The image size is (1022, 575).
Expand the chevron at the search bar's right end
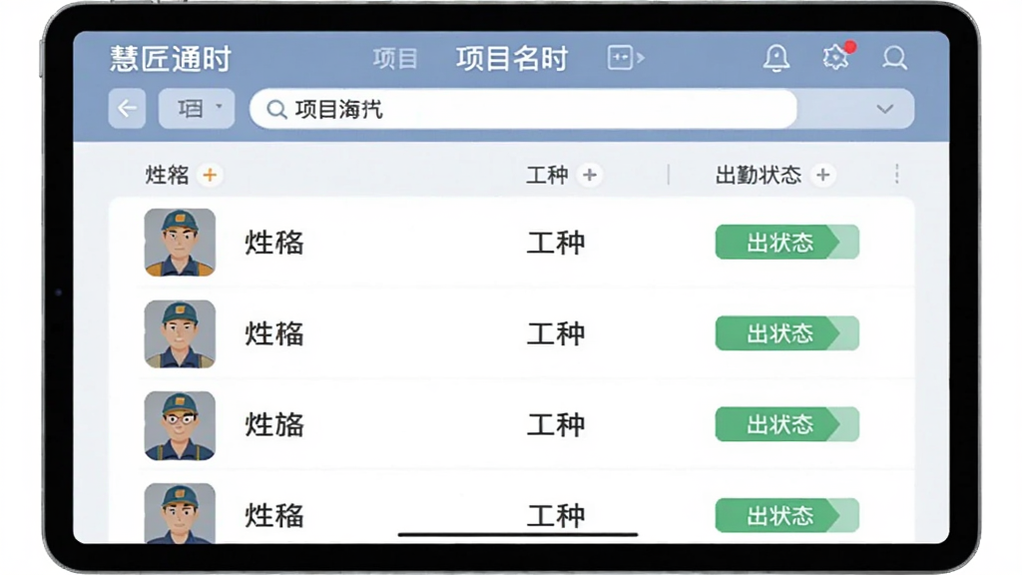[884, 108]
